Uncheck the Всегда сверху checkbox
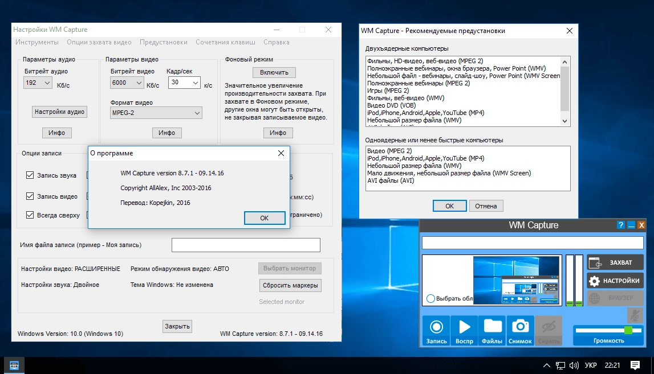The width and height of the screenshot is (654, 374). pos(30,215)
